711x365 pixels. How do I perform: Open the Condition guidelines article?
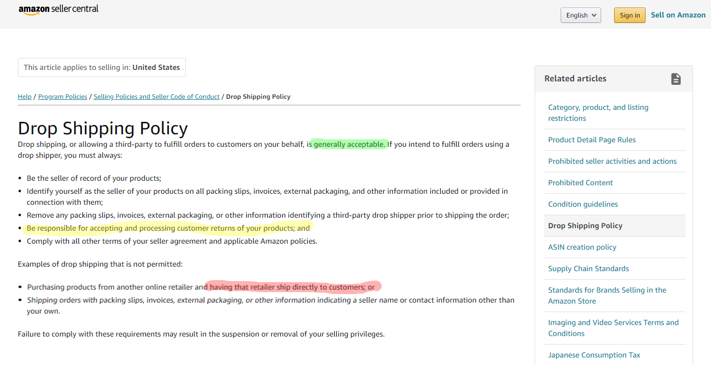coord(583,204)
